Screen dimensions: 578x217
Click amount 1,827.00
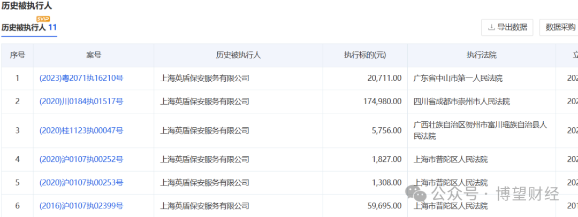(x=386, y=159)
